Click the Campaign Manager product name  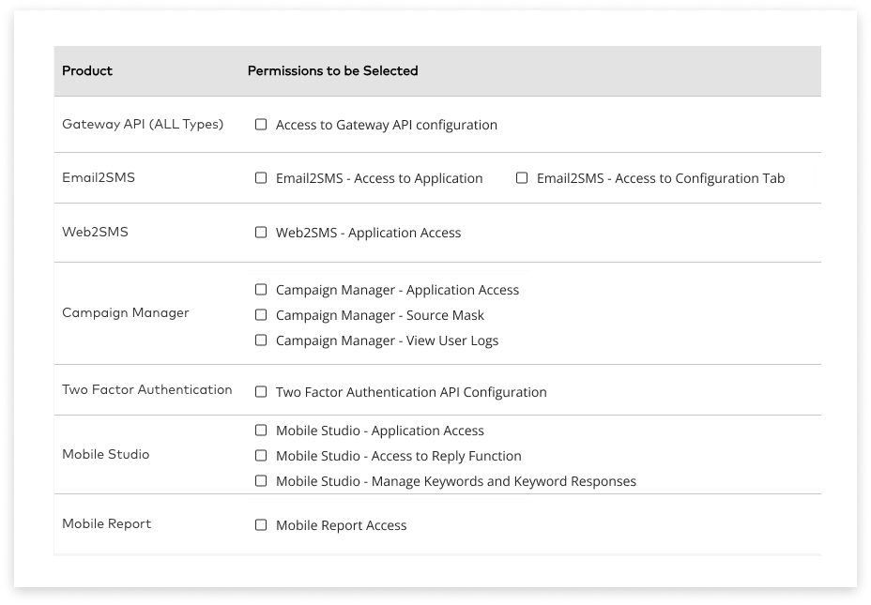126,313
